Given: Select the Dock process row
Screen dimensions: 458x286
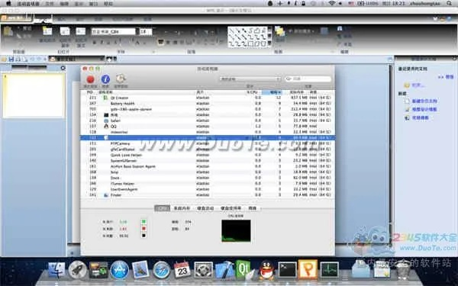Looking at the screenshot, I should tap(208, 178).
